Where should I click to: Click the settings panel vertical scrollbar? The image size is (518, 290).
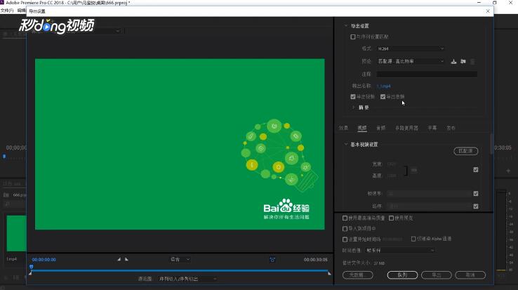pos(491,144)
